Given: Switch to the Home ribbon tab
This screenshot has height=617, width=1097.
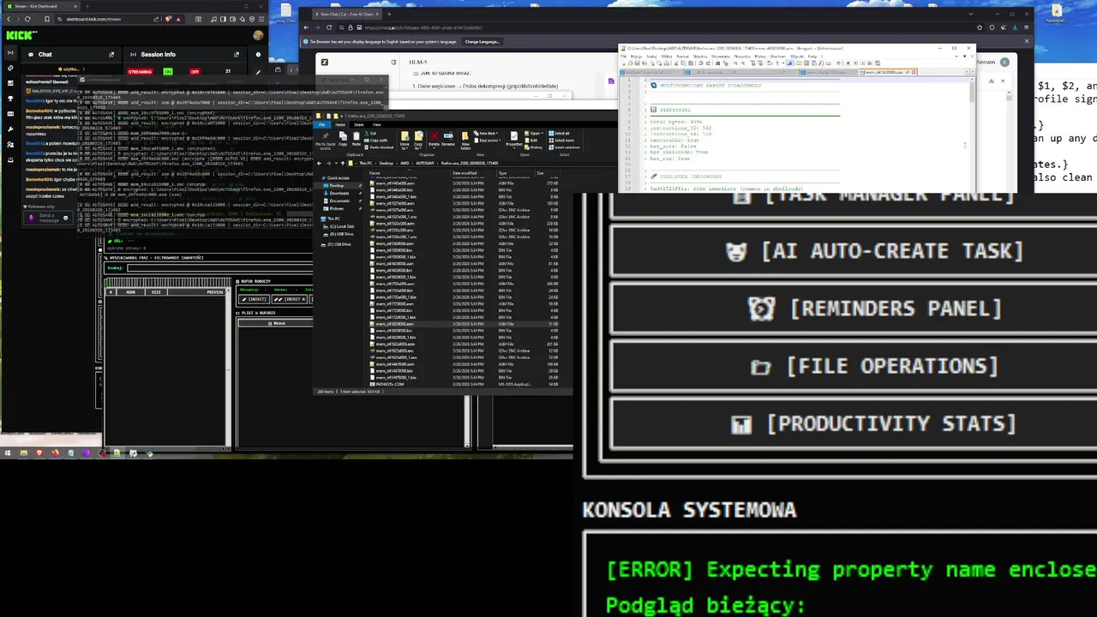Looking at the screenshot, I should [x=339, y=124].
